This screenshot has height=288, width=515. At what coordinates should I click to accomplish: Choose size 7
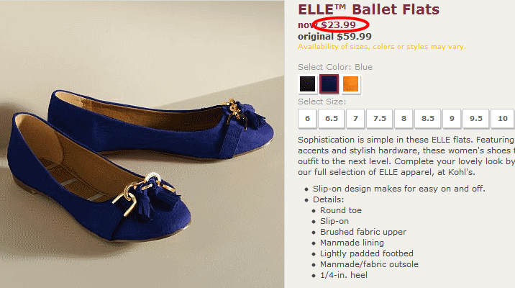pos(355,118)
